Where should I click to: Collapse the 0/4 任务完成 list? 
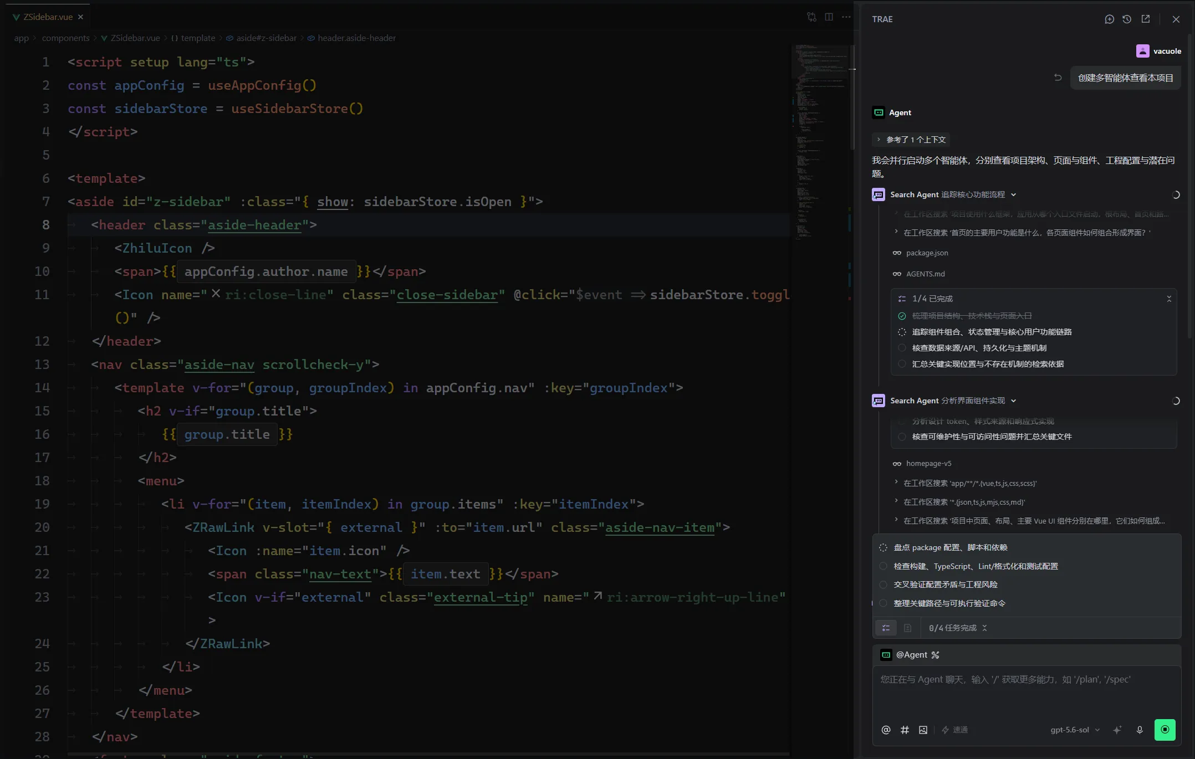984,628
